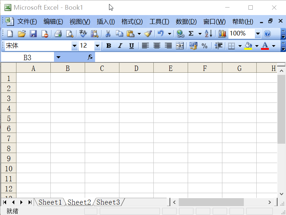Toggle Center alignment
Screen dimensions: 286x215
(157, 46)
